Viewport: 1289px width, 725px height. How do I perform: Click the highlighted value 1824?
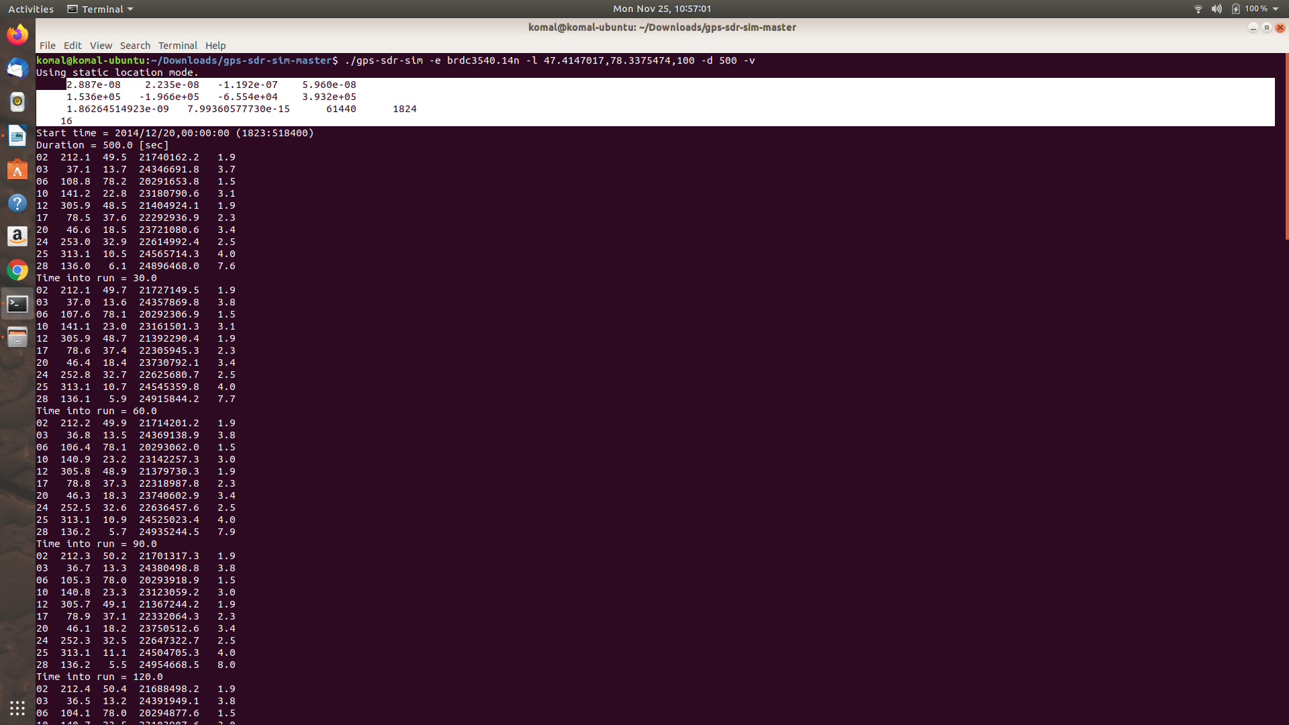(x=405, y=109)
